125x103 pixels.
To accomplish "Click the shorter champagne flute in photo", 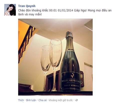I will [46, 68].
